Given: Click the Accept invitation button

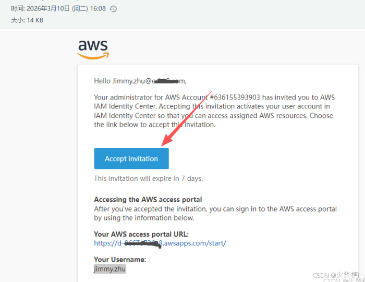Looking at the screenshot, I should (x=131, y=158).
